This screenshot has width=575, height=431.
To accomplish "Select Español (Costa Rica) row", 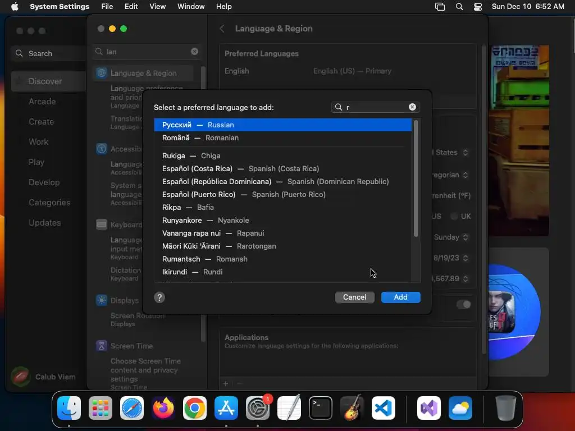I will [283, 168].
